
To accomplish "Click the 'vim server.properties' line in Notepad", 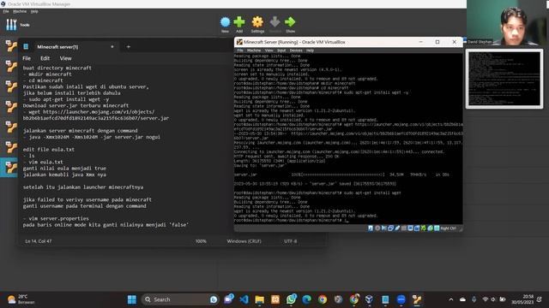I will coord(56,219).
